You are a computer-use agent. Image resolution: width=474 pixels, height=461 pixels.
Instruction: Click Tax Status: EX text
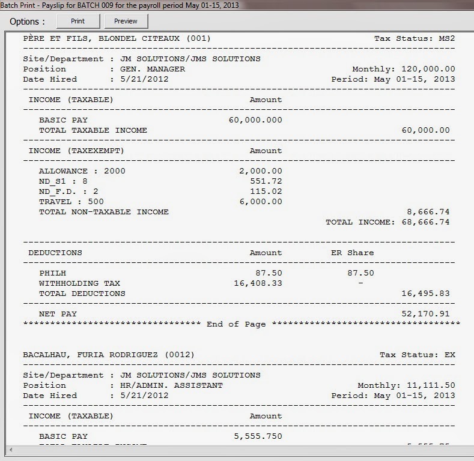coord(418,355)
